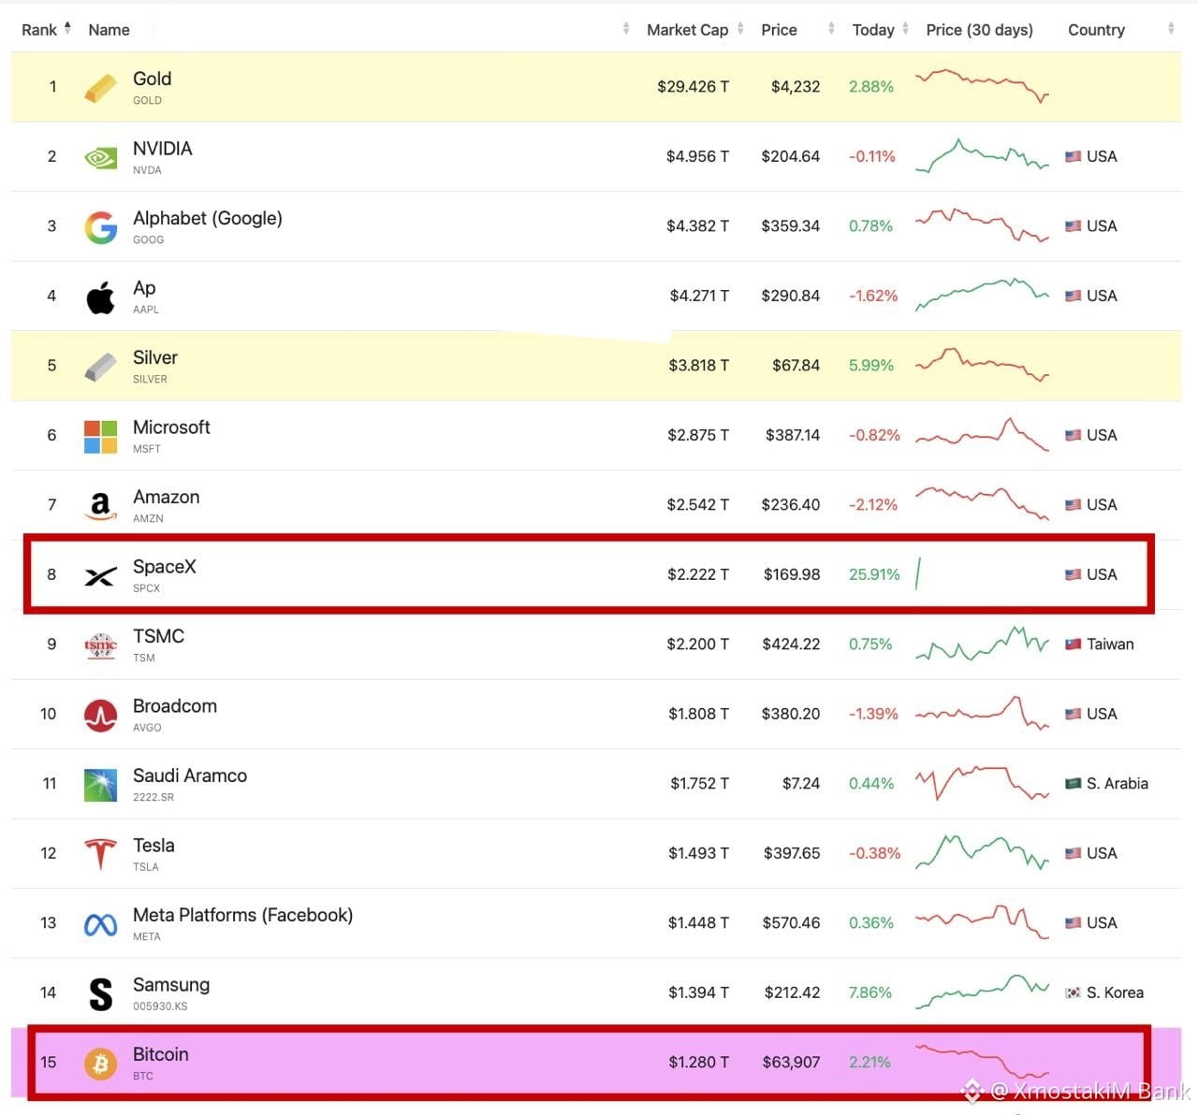The image size is (1198, 1115).
Task: Click the USA flag in SpaceX row
Action: coord(1074,574)
